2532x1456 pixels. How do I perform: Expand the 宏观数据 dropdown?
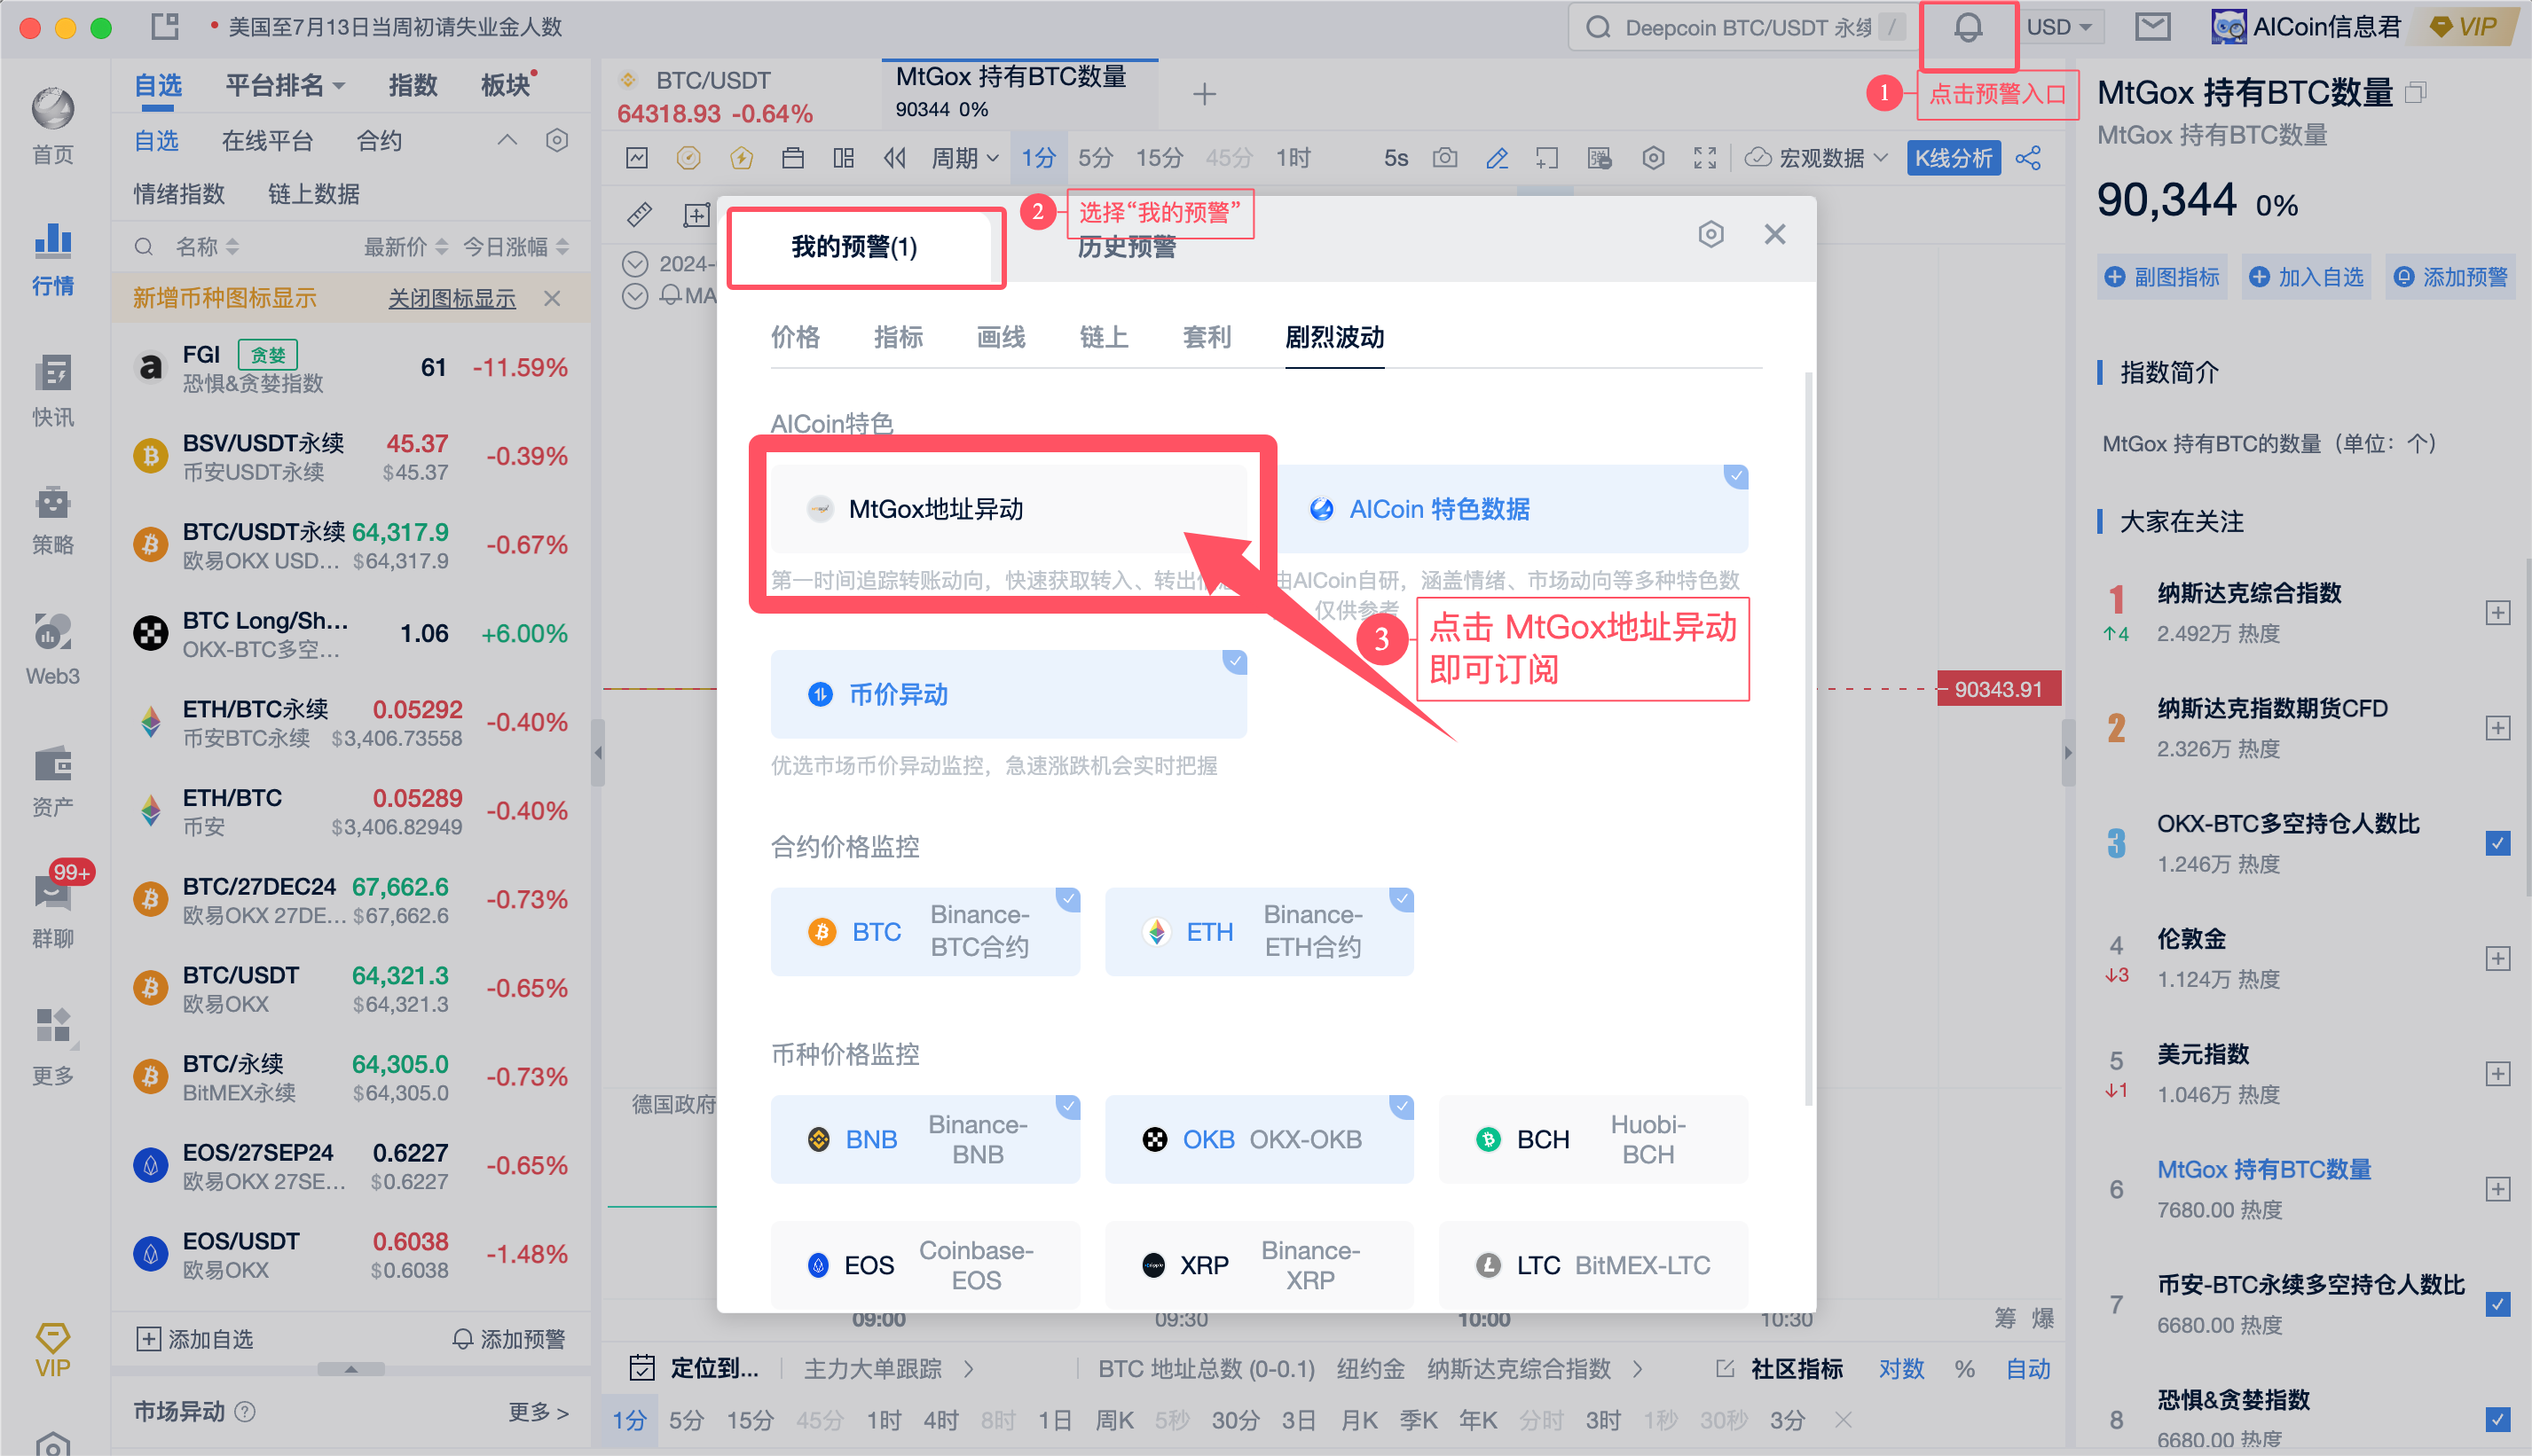1816,158
